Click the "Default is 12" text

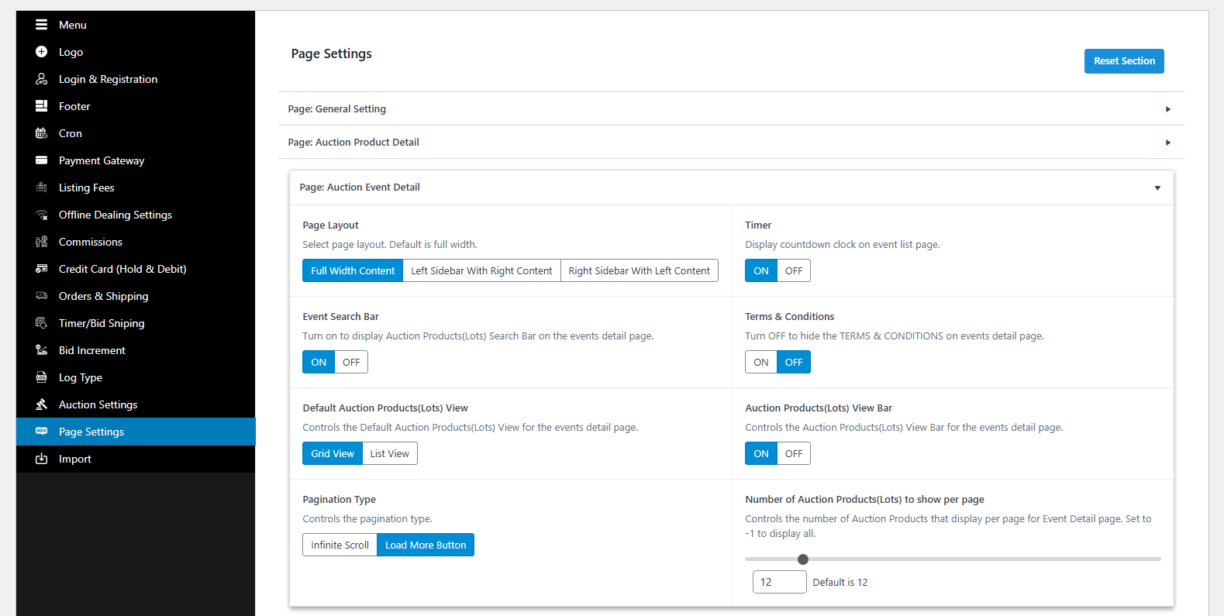840,583
